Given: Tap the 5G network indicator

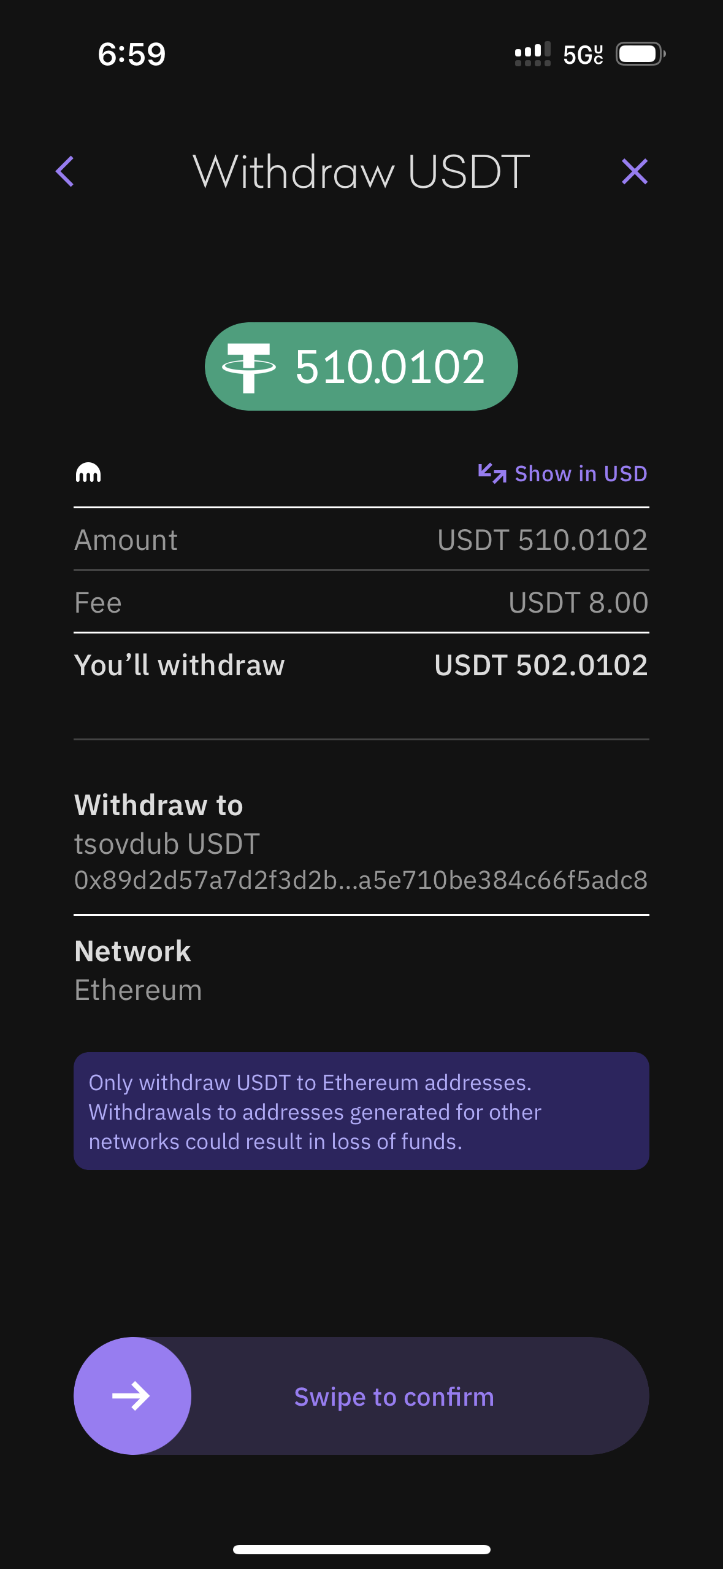Looking at the screenshot, I should pyautogui.click(x=583, y=55).
